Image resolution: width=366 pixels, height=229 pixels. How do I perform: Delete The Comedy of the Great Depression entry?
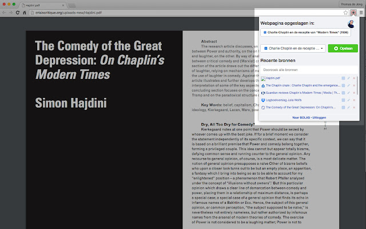(354, 108)
